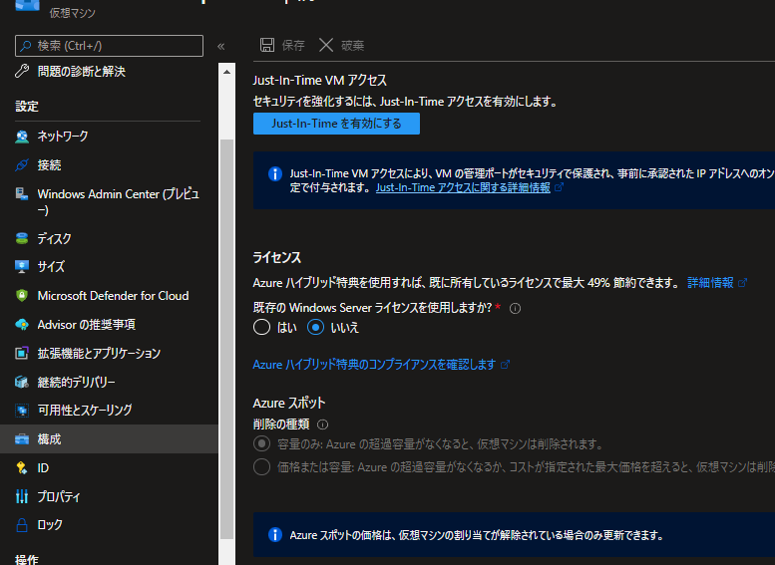Click external icon after コンプライアンスを確認します
775x565 pixels.
tap(505, 365)
